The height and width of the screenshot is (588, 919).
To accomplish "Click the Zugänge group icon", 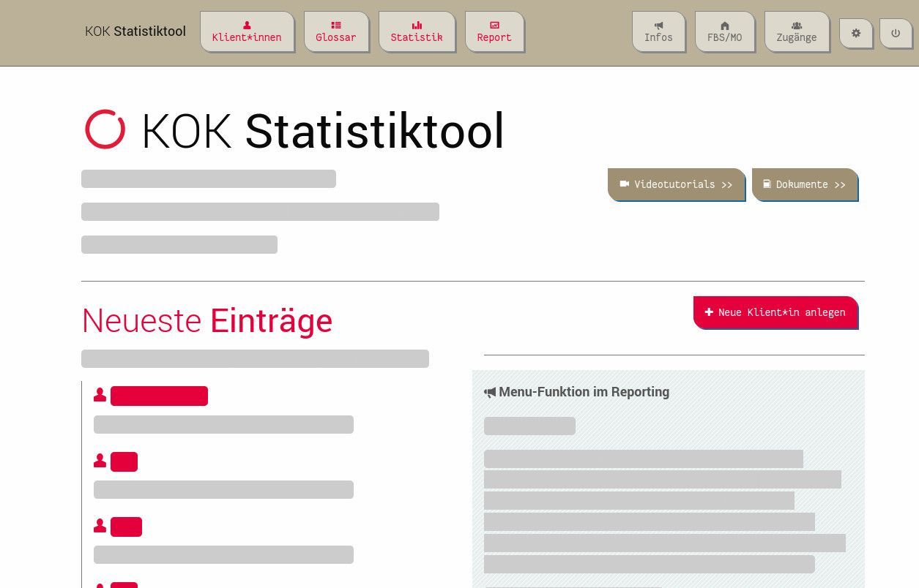I will click(x=797, y=26).
